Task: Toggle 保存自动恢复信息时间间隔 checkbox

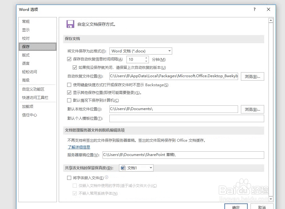Action: tap(69, 59)
